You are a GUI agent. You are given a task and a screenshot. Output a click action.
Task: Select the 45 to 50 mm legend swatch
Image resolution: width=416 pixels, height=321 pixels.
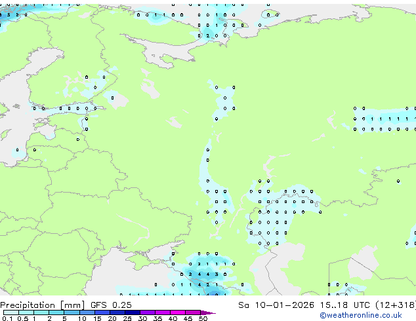point(193,312)
